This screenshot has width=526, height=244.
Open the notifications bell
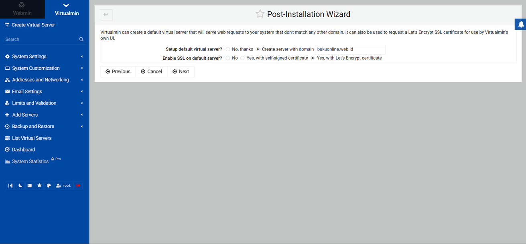[x=521, y=24]
